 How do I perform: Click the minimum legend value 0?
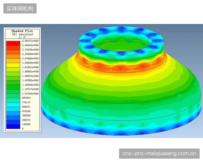(x=23, y=129)
